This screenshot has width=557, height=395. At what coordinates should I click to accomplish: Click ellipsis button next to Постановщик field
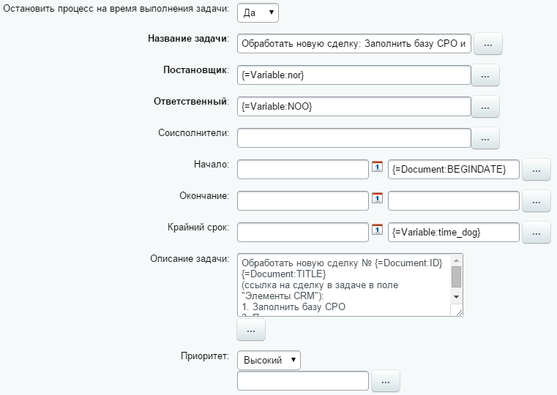point(485,75)
